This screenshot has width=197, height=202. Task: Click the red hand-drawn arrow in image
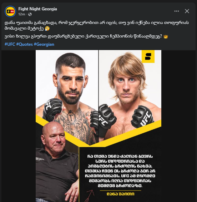[90, 196]
